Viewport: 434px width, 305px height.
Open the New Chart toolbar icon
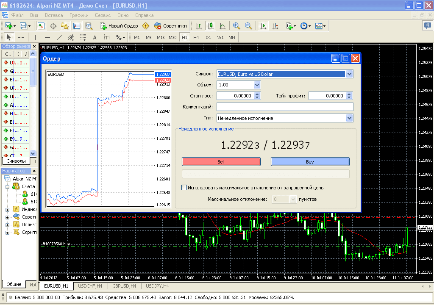click(x=10, y=26)
